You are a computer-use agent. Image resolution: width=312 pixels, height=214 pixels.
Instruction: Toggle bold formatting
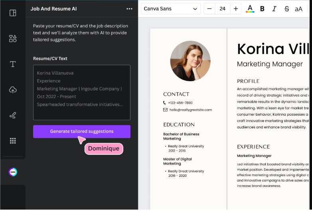[x=262, y=9]
